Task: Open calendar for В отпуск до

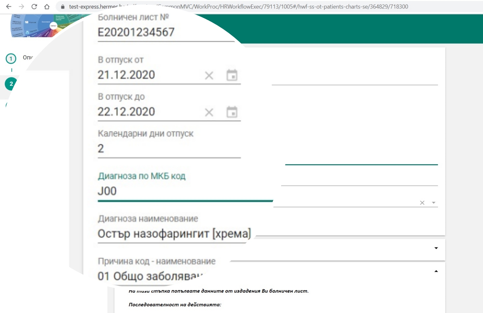Action: [x=232, y=112]
